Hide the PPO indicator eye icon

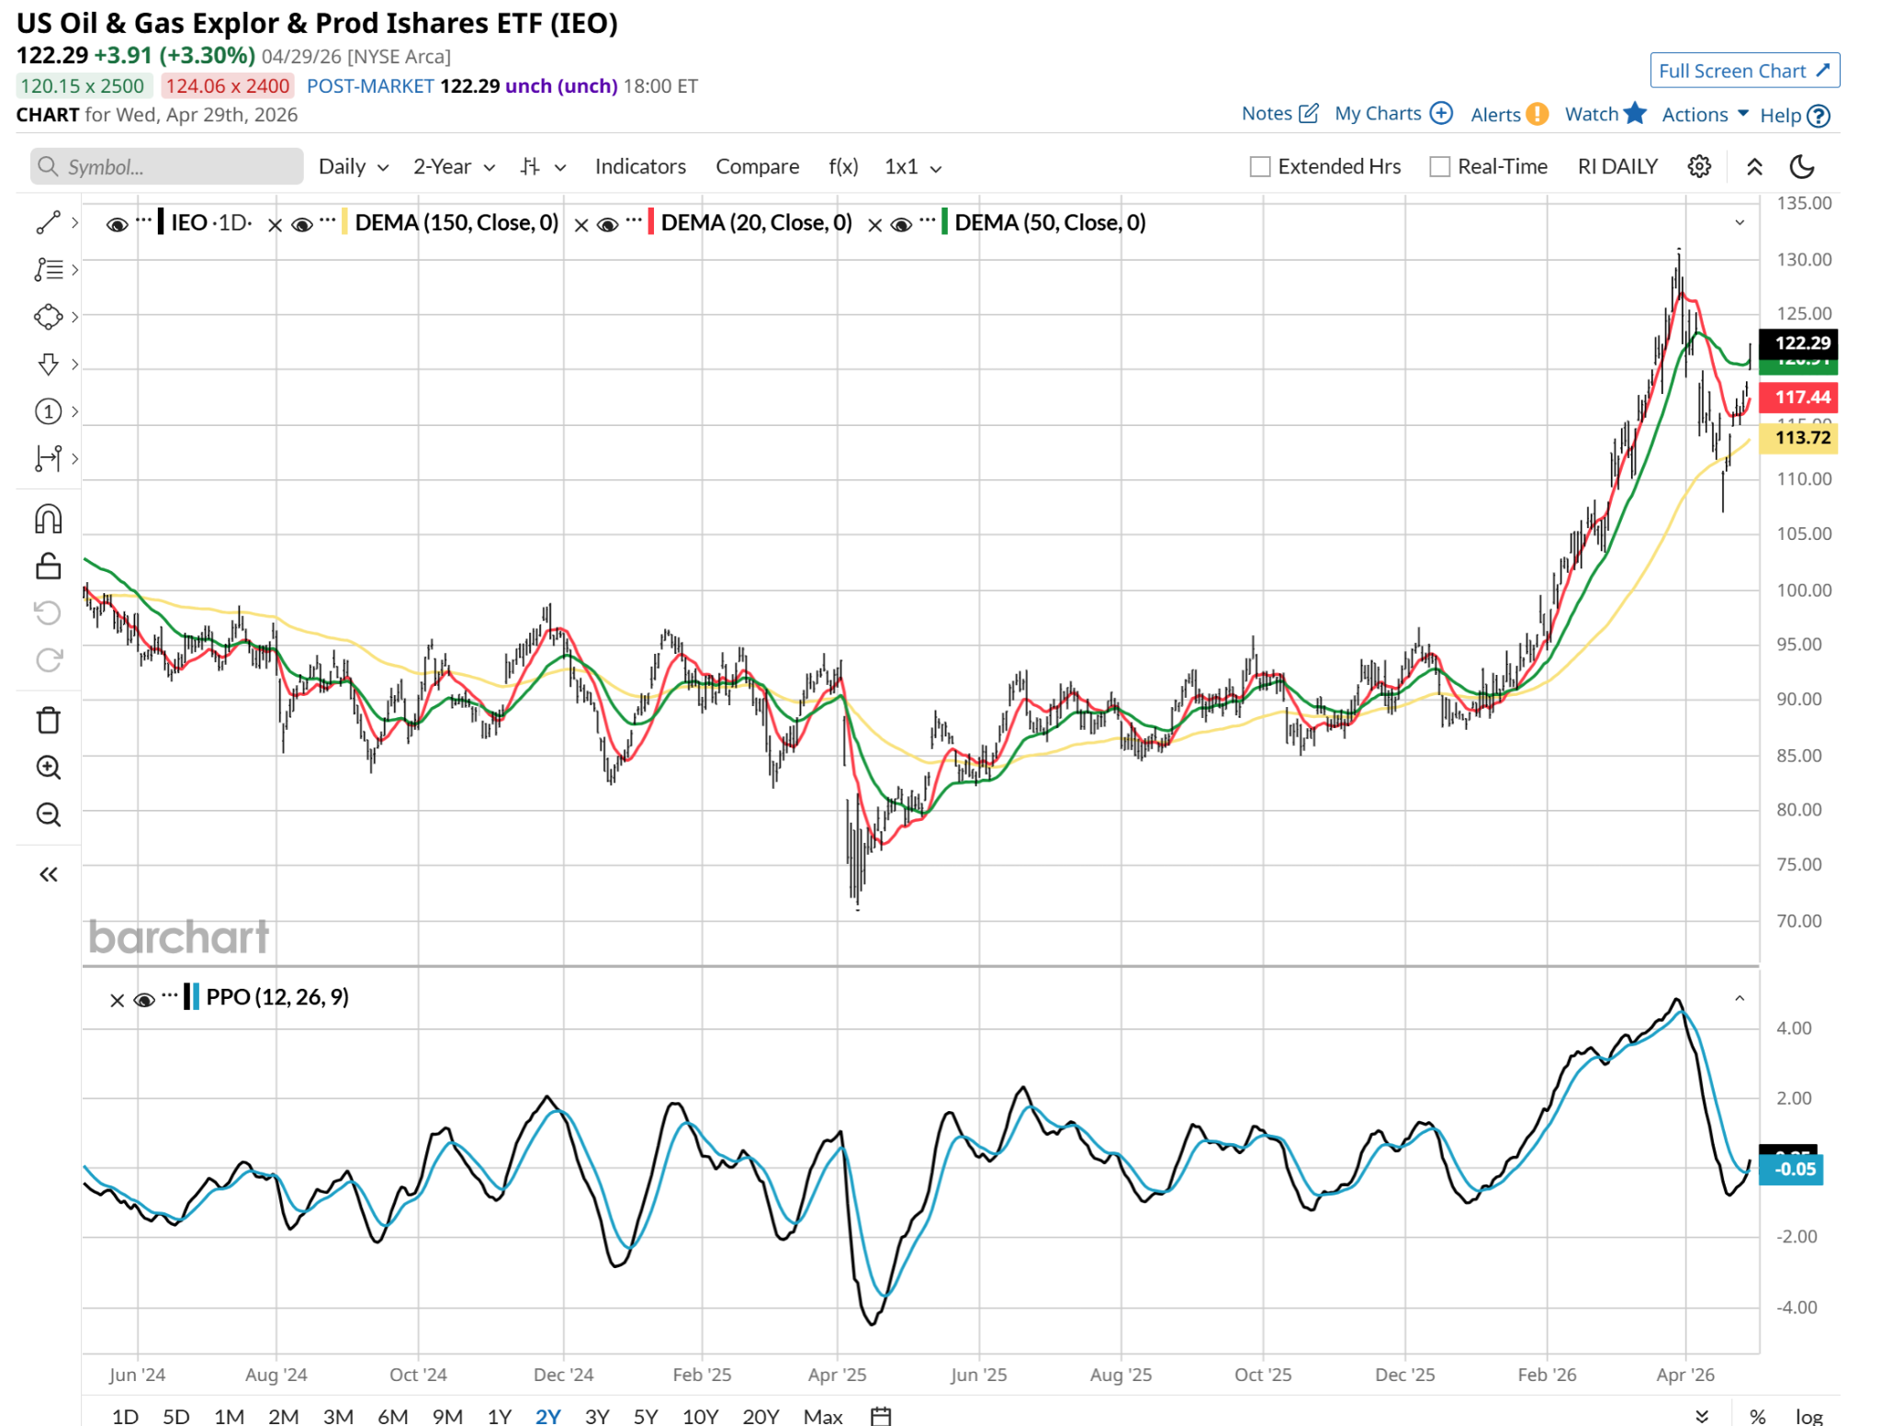click(143, 999)
